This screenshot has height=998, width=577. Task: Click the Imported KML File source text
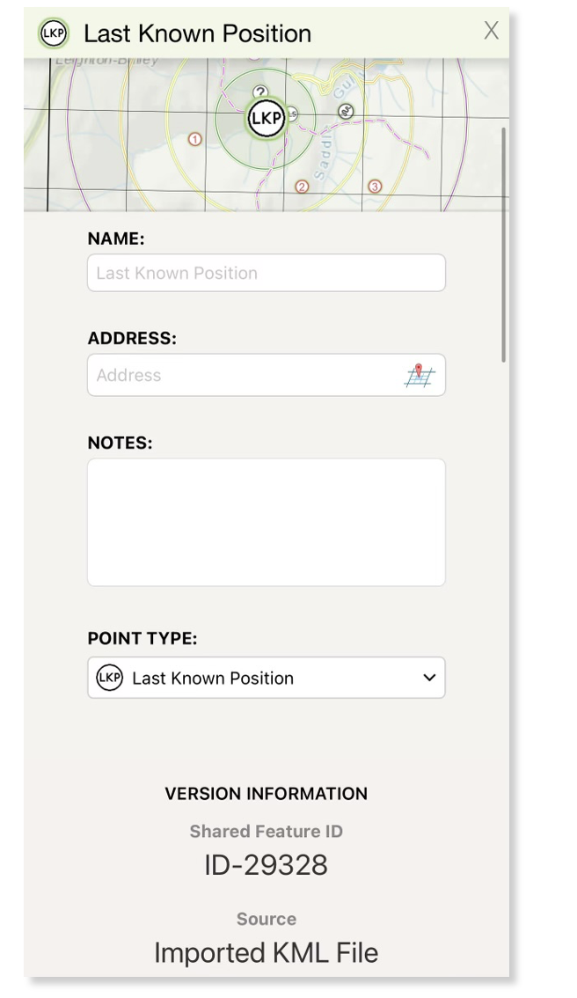(266, 953)
